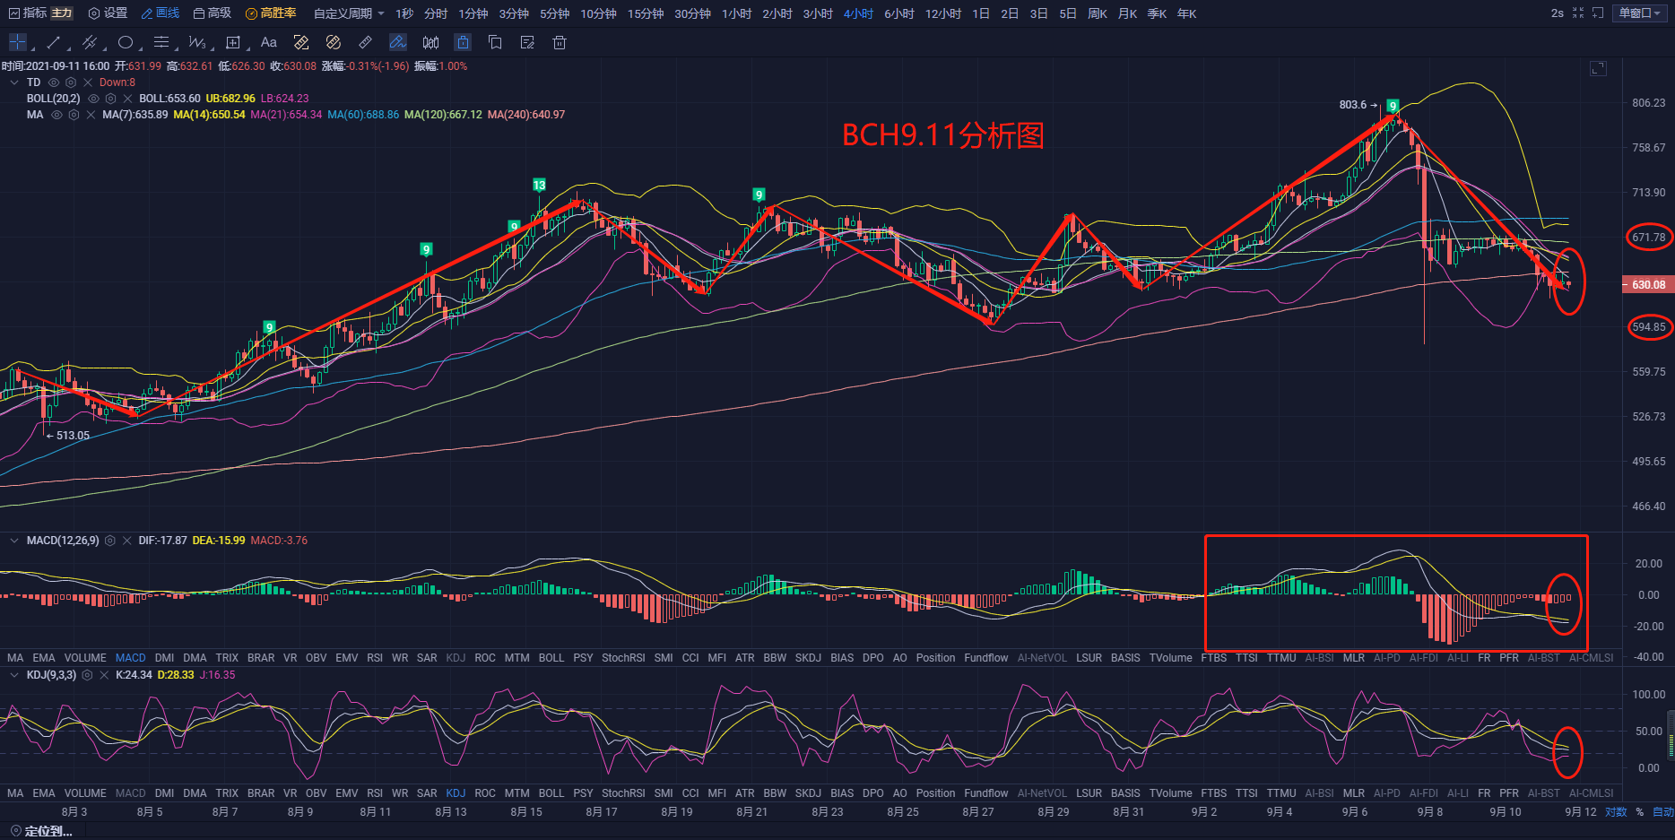This screenshot has height=840, width=1675.
Task: Select the wave W3 pattern tool
Action: coord(197,42)
